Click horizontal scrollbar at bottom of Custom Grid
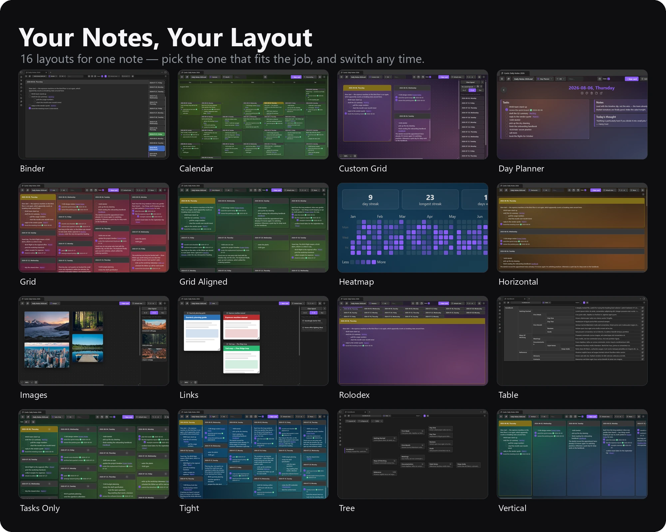This screenshot has height=532, width=666. coord(381,158)
